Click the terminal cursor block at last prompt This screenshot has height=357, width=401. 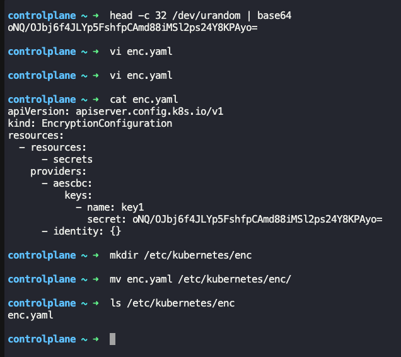tap(112, 339)
